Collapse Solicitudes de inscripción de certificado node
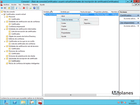Viewport: 140px width, 105px height. click(4, 59)
